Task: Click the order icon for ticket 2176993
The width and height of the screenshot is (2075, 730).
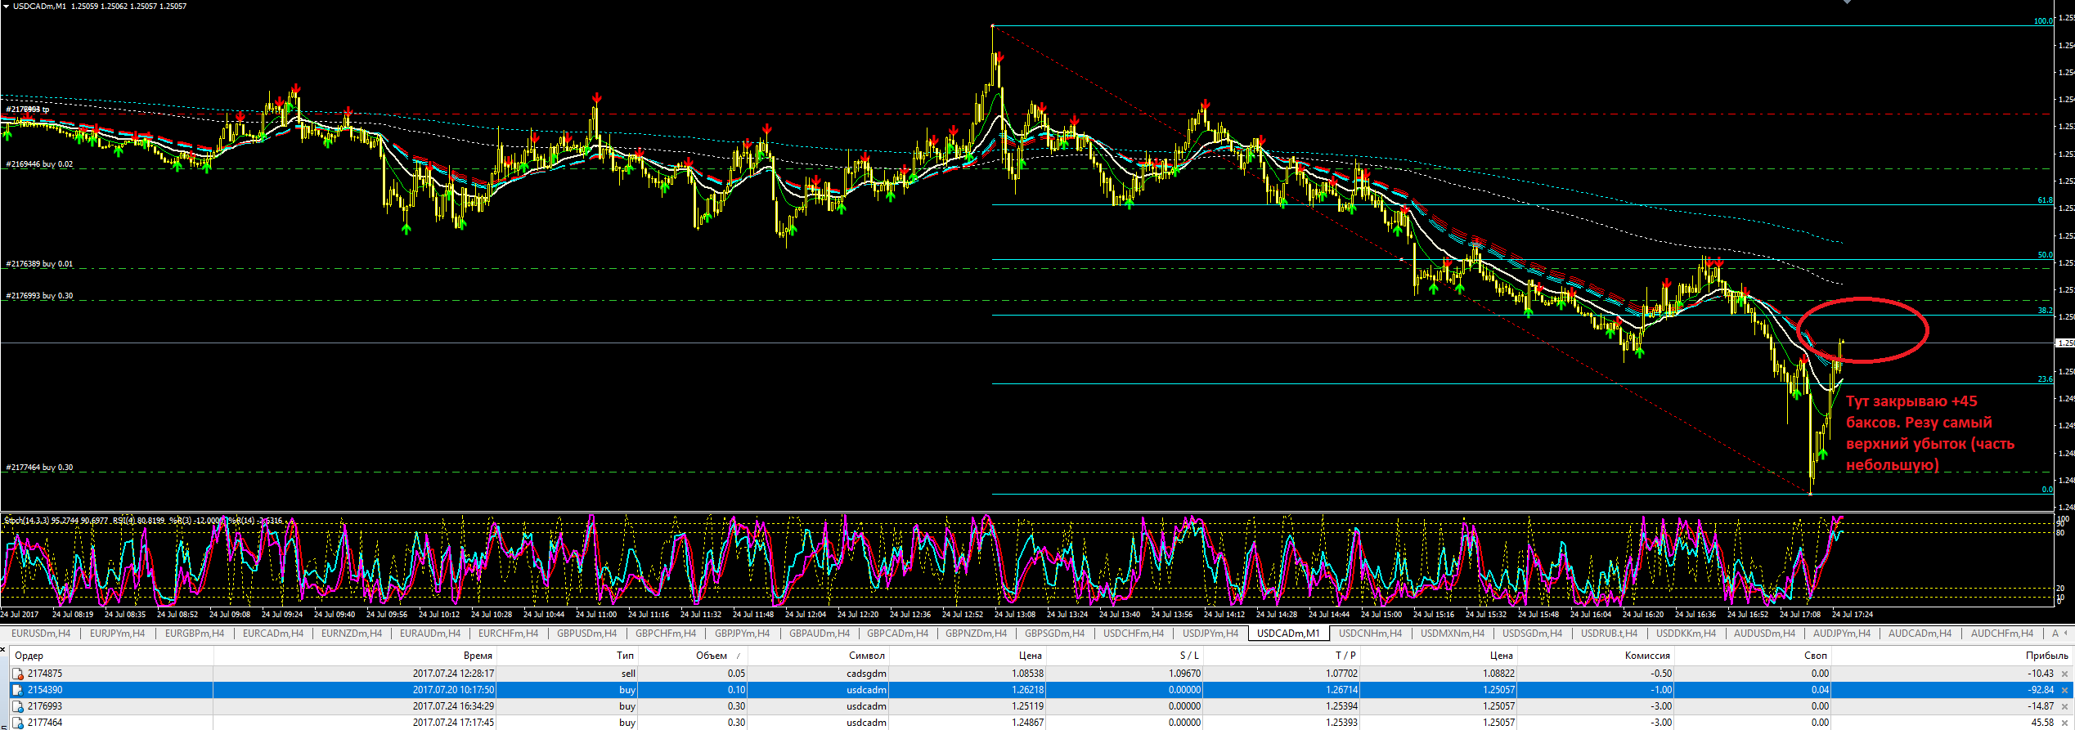Action: pyautogui.click(x=17, y=706)
